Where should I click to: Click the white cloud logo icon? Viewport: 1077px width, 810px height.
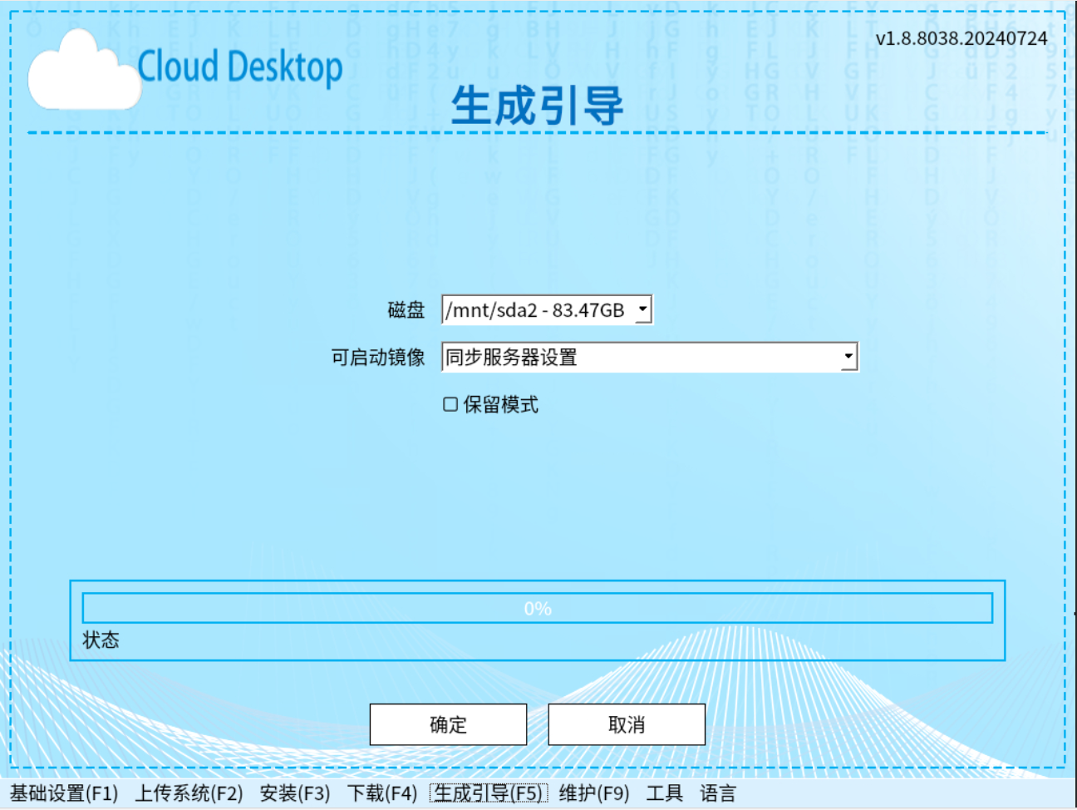click(83, 71)
